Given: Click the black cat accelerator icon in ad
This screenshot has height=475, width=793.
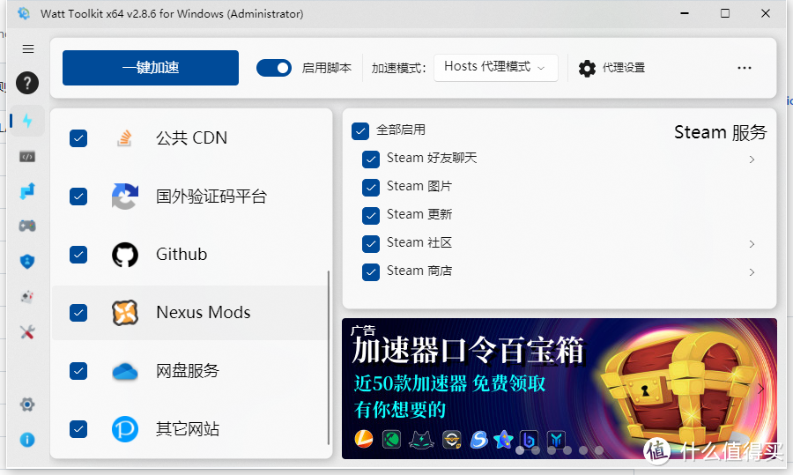Looking at the screenshot, I should 421,440.
